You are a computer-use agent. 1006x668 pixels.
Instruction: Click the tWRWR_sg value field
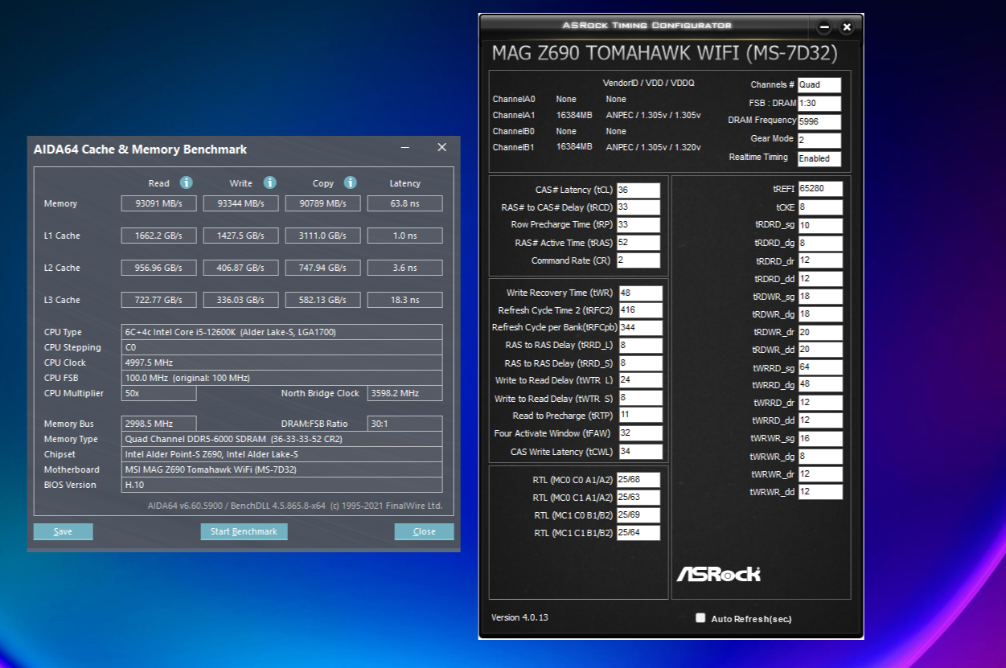coord(820,438)
